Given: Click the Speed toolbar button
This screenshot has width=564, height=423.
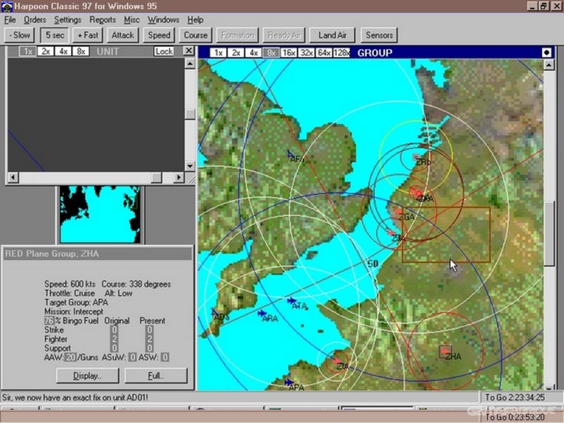Looking at the screenshot, I should tap(159, 35).
